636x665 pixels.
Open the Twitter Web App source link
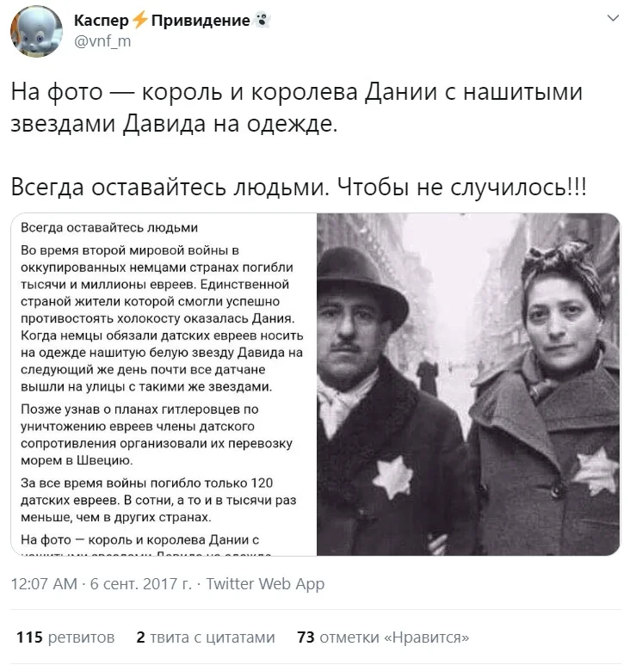point(265,584)
